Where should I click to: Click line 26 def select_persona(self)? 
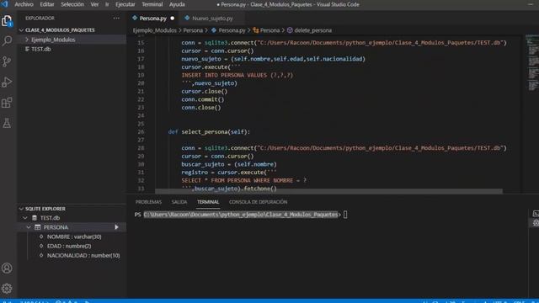pyautogui.click(x=209, y=132)
